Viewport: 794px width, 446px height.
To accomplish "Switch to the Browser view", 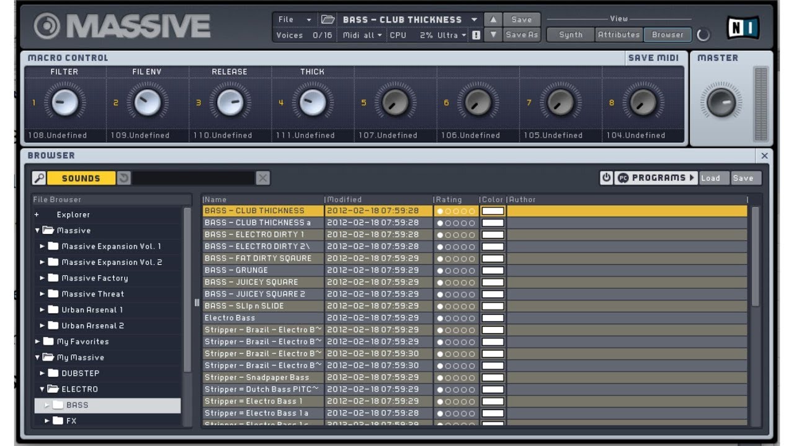I will pos(667,35).
